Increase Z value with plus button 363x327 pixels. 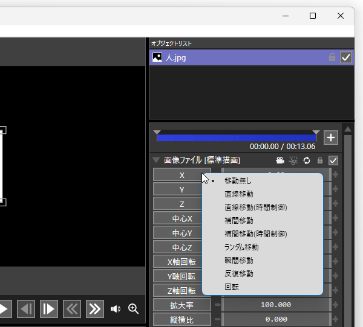pyautogui.click(x=335, y=204)
